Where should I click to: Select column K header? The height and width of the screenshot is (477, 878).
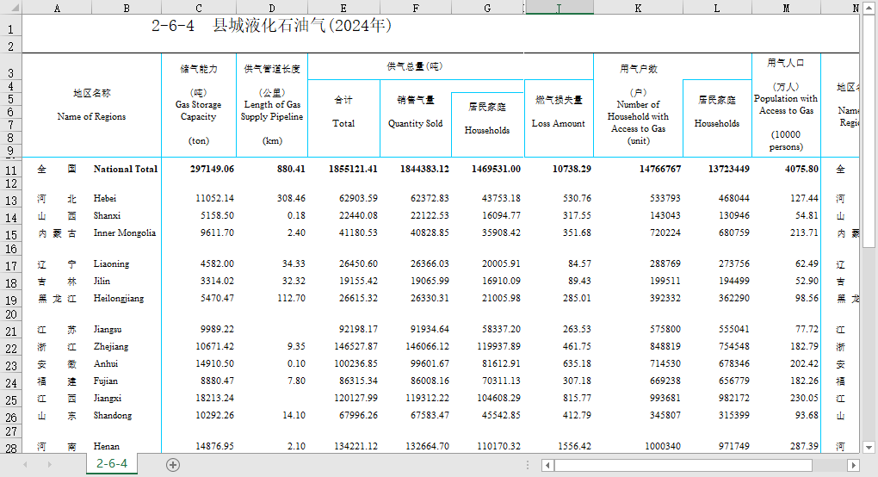(x=638, y=8)
